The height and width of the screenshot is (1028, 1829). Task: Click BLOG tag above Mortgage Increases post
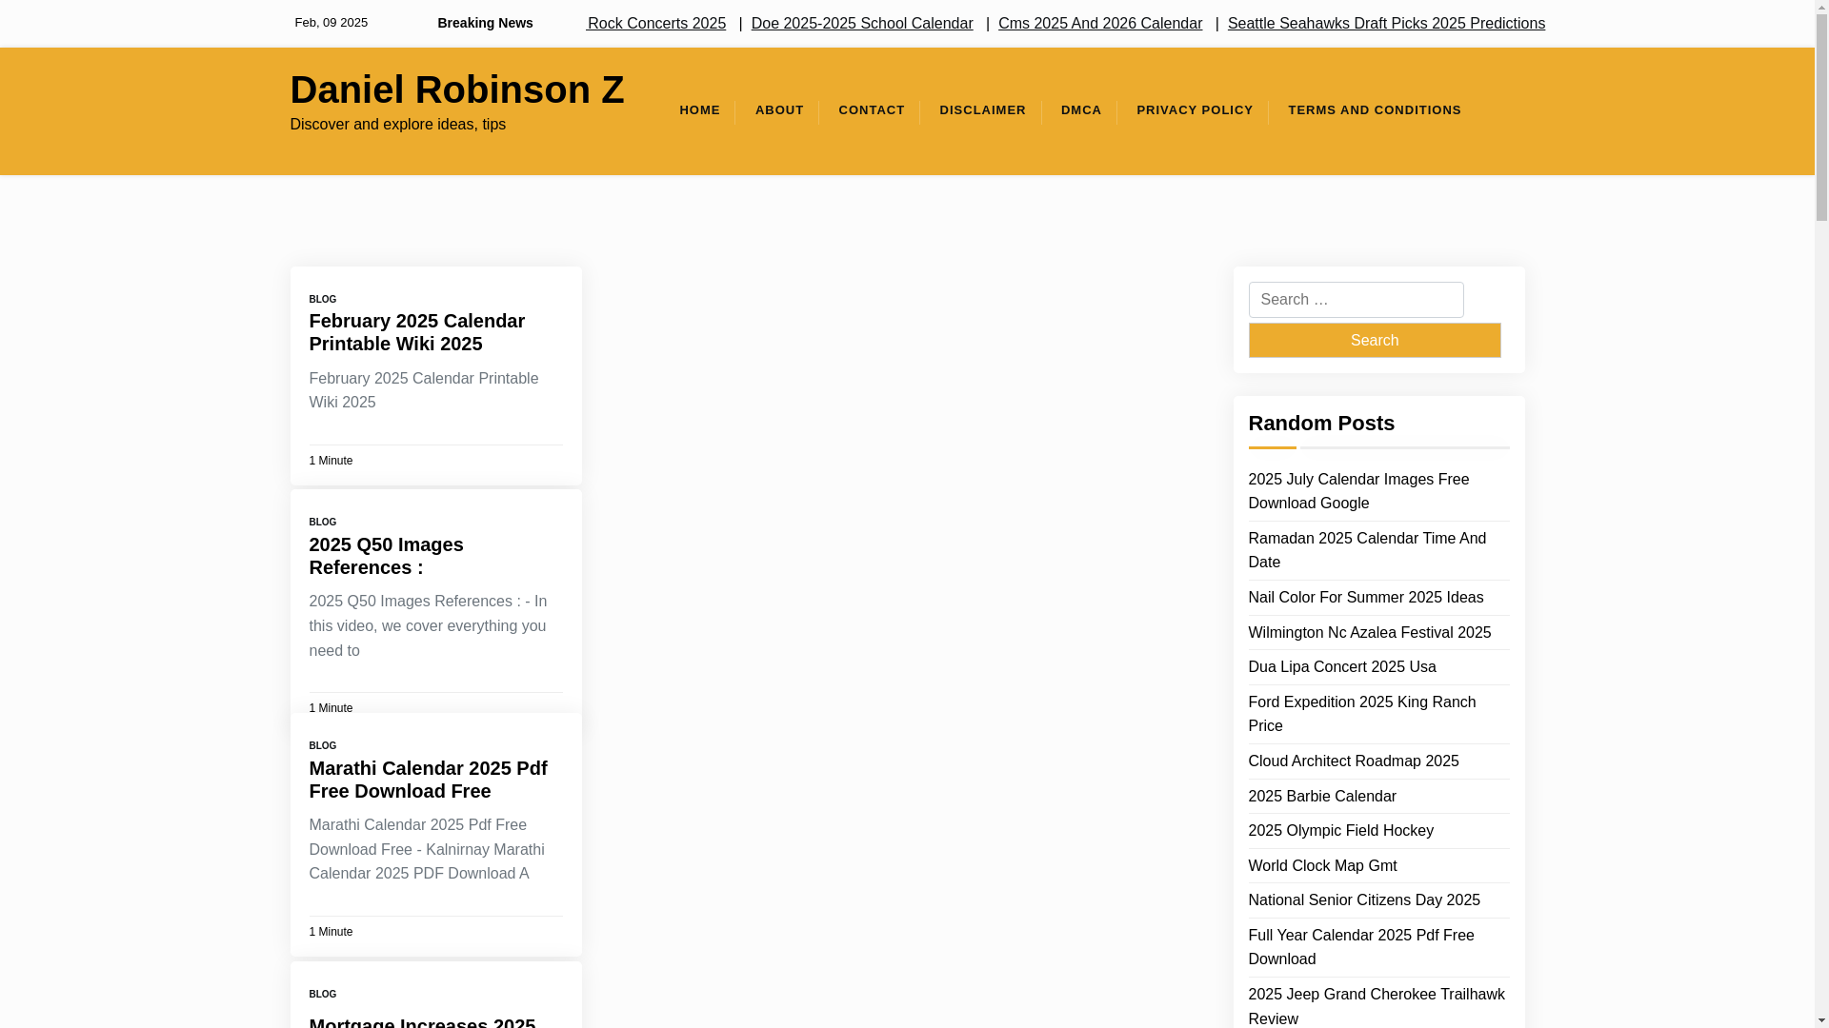(x=323, y=994)
